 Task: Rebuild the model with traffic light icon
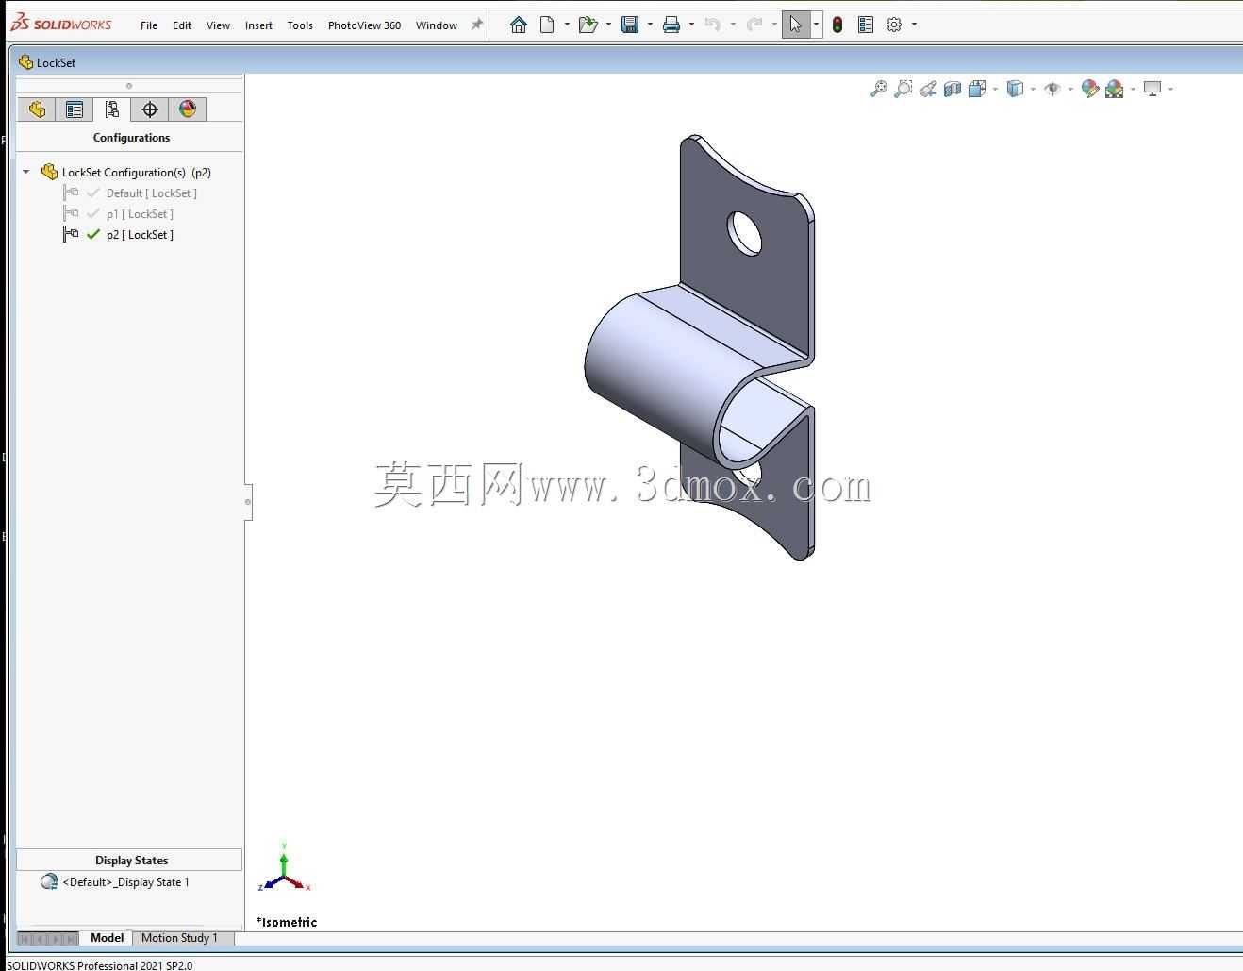click(x=837, y=25)
